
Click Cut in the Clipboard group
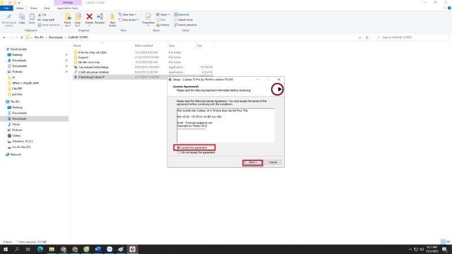(x=42, y=15)
